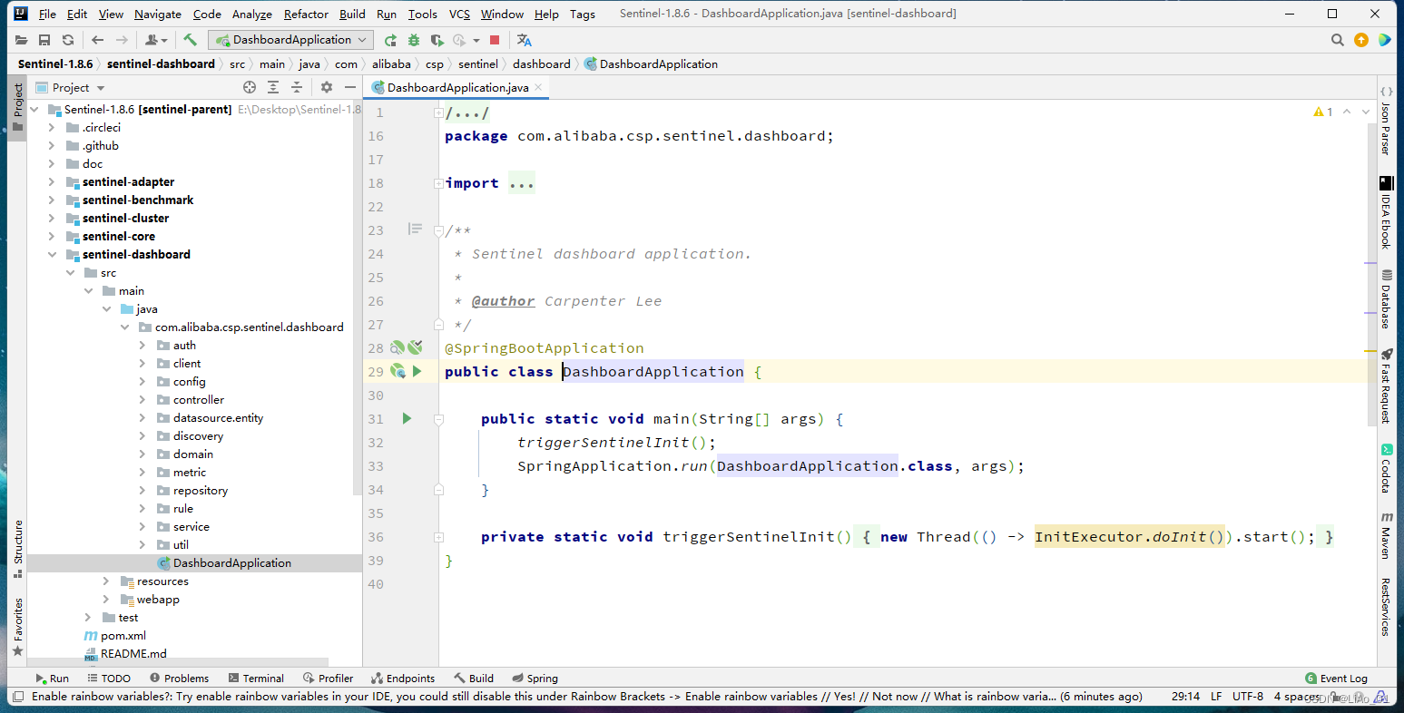
Task: Click the 29:14 cursor position indicator
Action: click(x=1185, y=697)
